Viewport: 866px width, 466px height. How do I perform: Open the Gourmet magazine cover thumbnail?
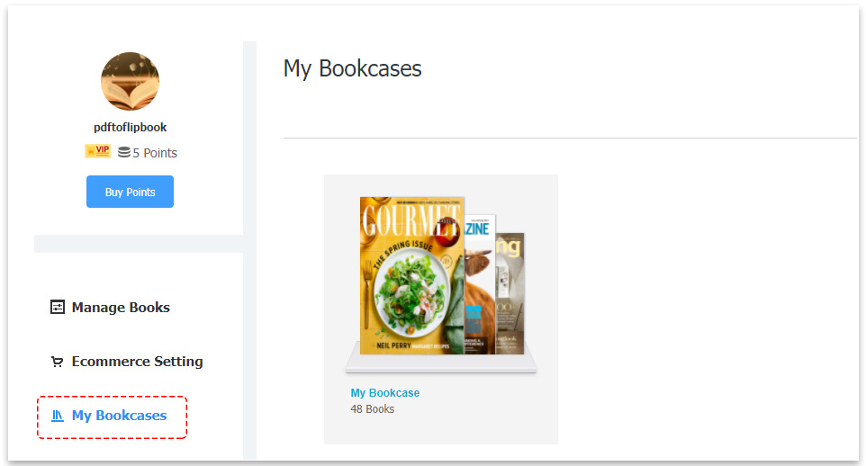(x=411, y=275)
